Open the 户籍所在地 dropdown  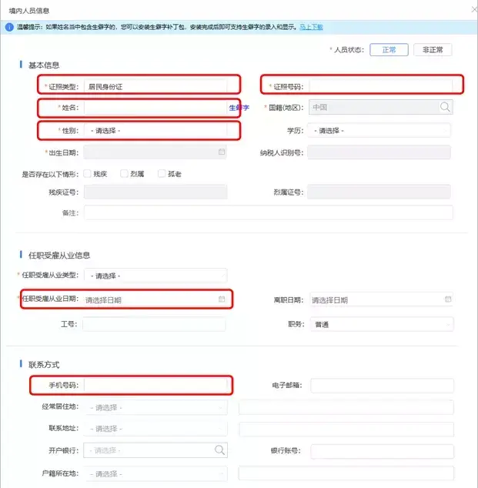(155, 474)
